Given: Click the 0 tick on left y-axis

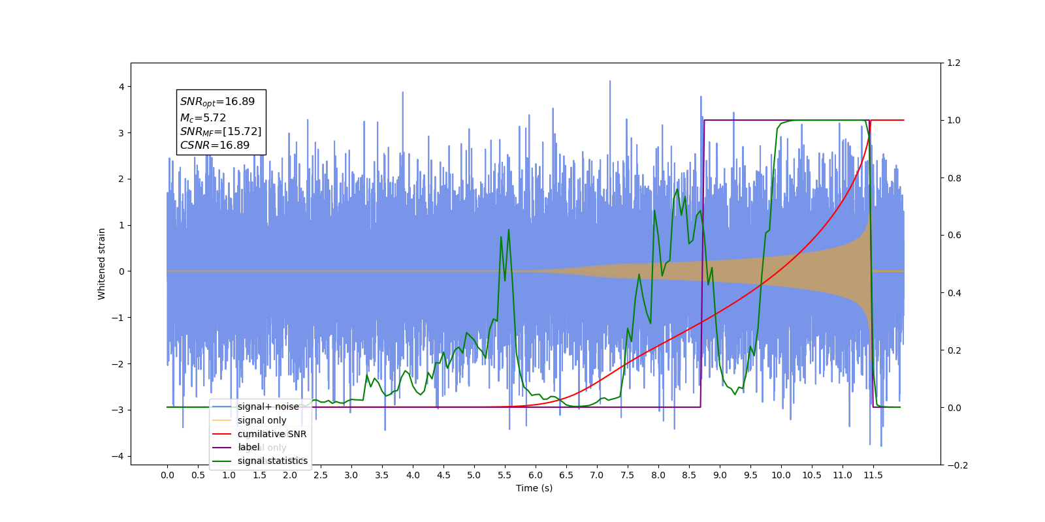Looking at the screenshot, I should pyautogui.click(x=121, y=271).
